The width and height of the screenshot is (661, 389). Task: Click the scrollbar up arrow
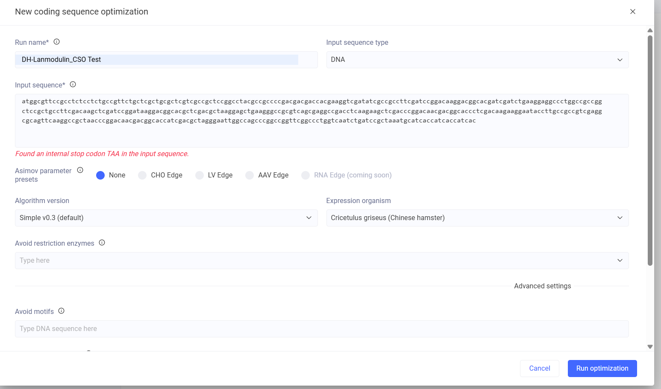[x=650, y=30]
